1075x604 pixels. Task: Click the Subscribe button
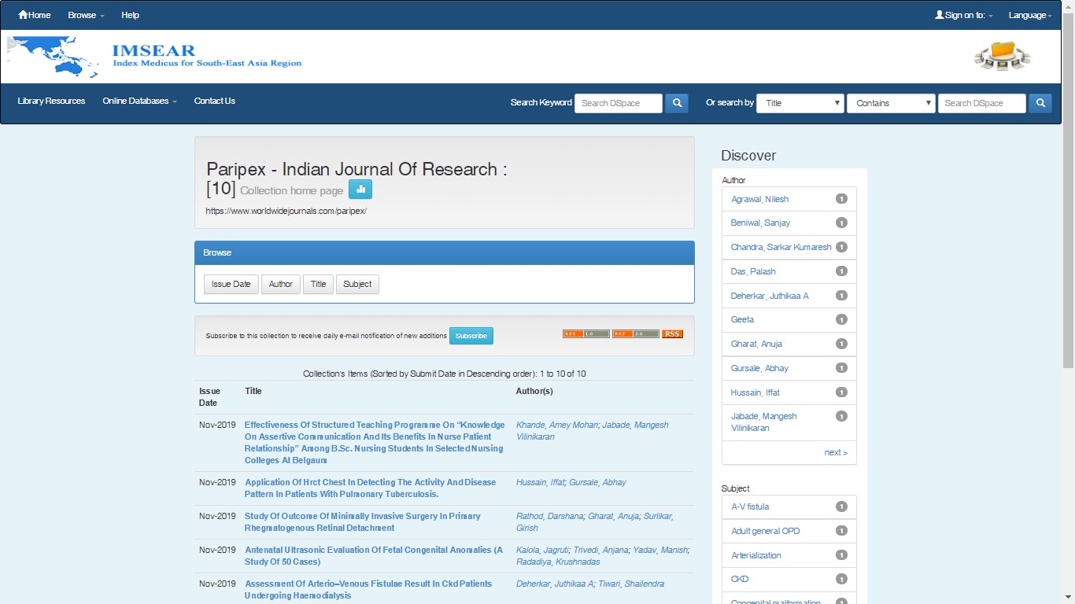pos(471,336)
